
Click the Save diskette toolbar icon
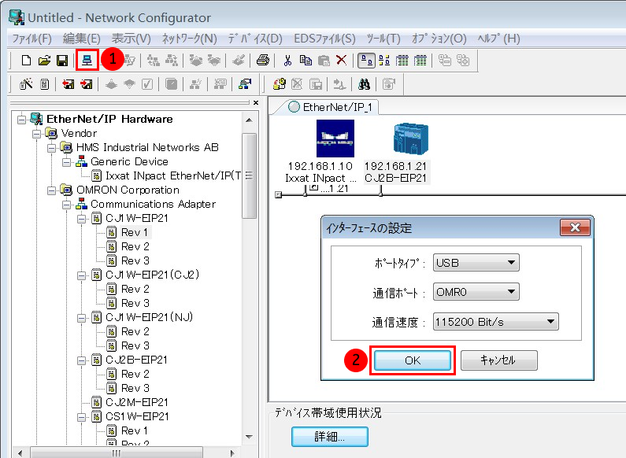point(61,61)
